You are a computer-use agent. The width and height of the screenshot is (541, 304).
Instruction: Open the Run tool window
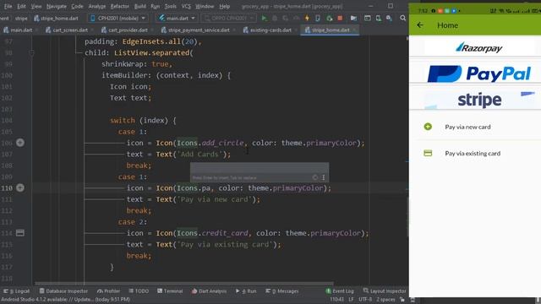pos(246,290)
